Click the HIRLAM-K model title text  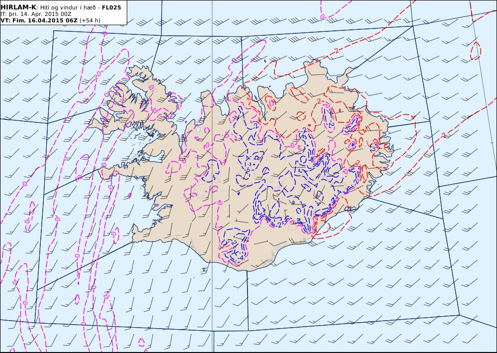[19, 7]
